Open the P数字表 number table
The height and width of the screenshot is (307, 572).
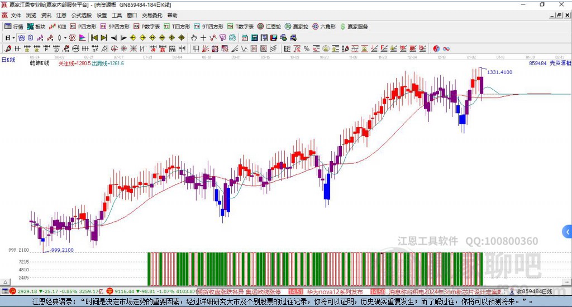click(x=147, y=27)
